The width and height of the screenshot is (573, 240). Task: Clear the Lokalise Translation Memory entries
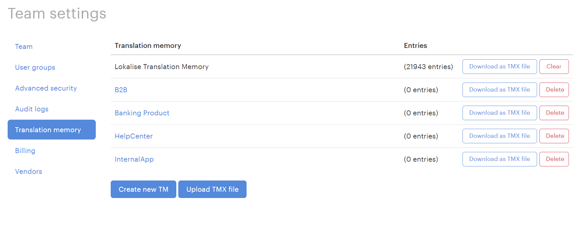point(554,66)
